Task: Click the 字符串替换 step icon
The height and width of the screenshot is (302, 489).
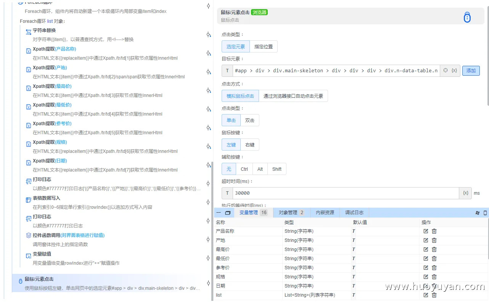Action: [29, 32]
